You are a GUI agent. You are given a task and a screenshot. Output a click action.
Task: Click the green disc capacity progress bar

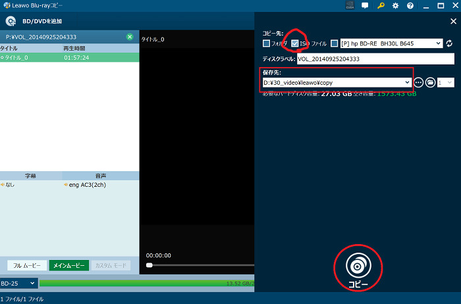(147, 284)
